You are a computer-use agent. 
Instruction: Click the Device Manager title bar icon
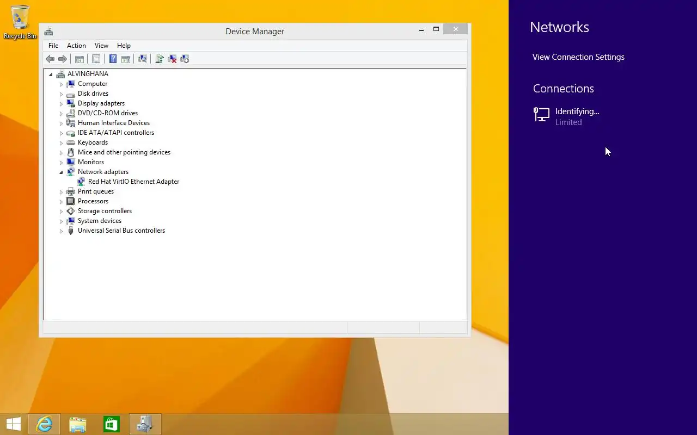tap(48, 31)
